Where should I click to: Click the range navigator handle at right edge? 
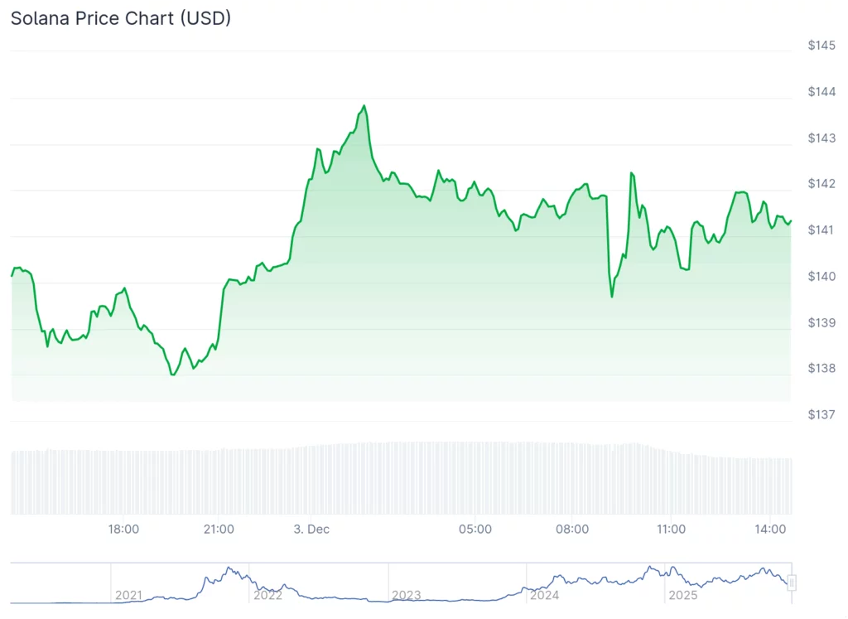792,583
